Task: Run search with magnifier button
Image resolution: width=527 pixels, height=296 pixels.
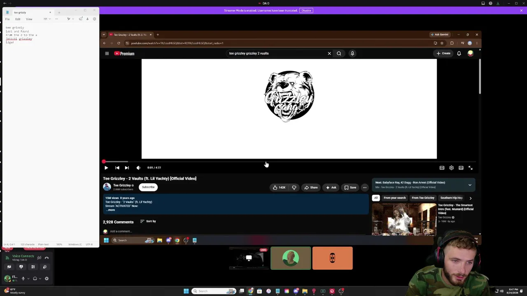Action: pyautogui.click(x=339, y=53)
